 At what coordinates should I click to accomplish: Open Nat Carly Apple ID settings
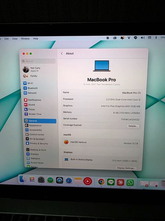(x=32, y=69)
